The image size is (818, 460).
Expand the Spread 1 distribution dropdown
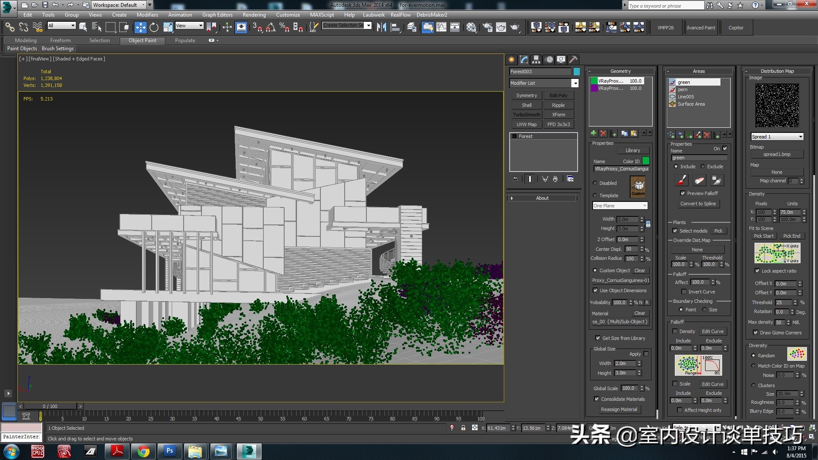[x=800, y=137]
